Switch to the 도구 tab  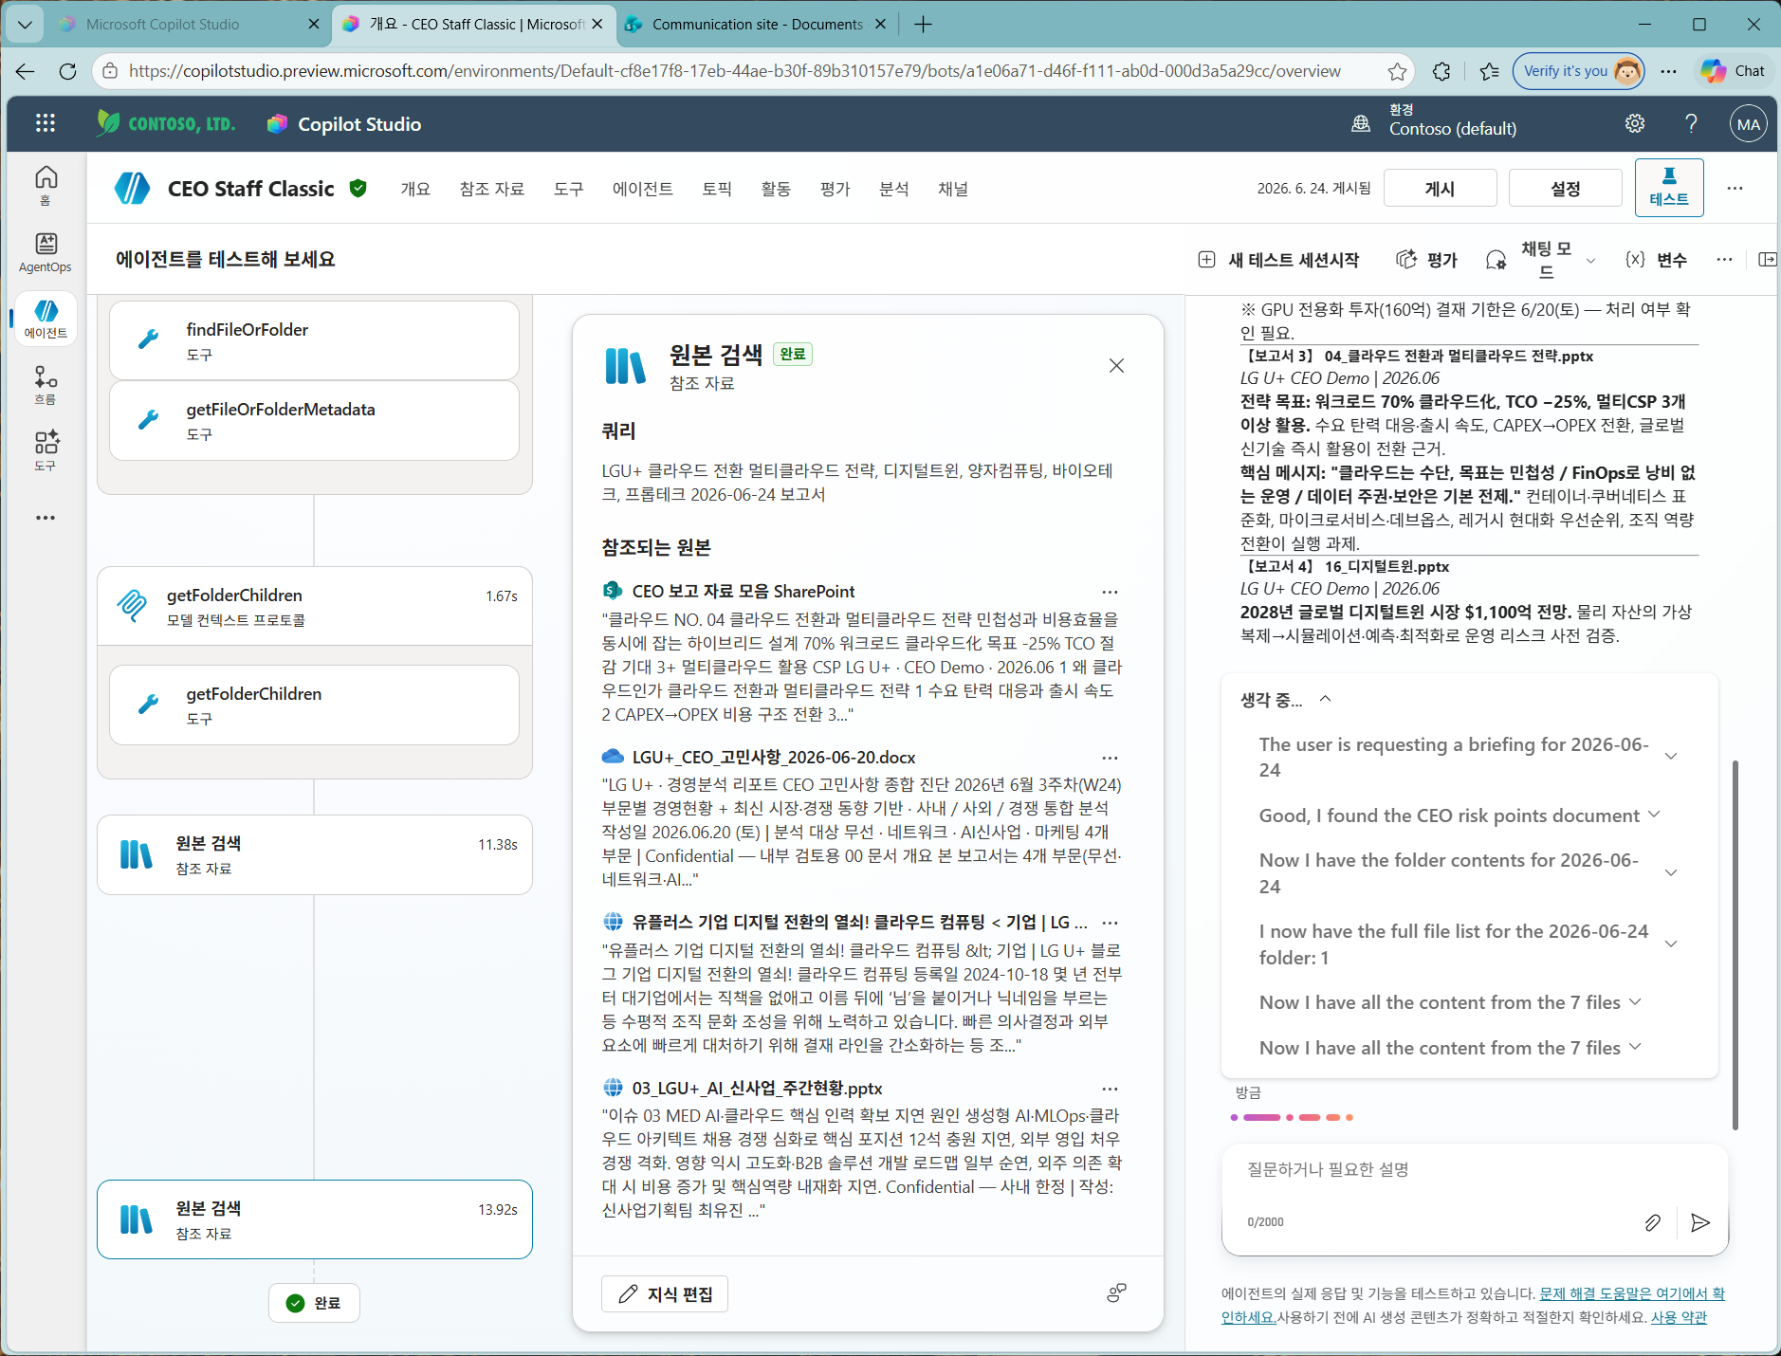point(568,189)
